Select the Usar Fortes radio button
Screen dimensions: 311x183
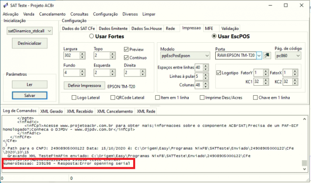coord(91,36)
